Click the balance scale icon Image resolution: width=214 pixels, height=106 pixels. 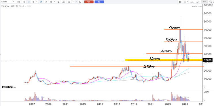tap(69, 2)
